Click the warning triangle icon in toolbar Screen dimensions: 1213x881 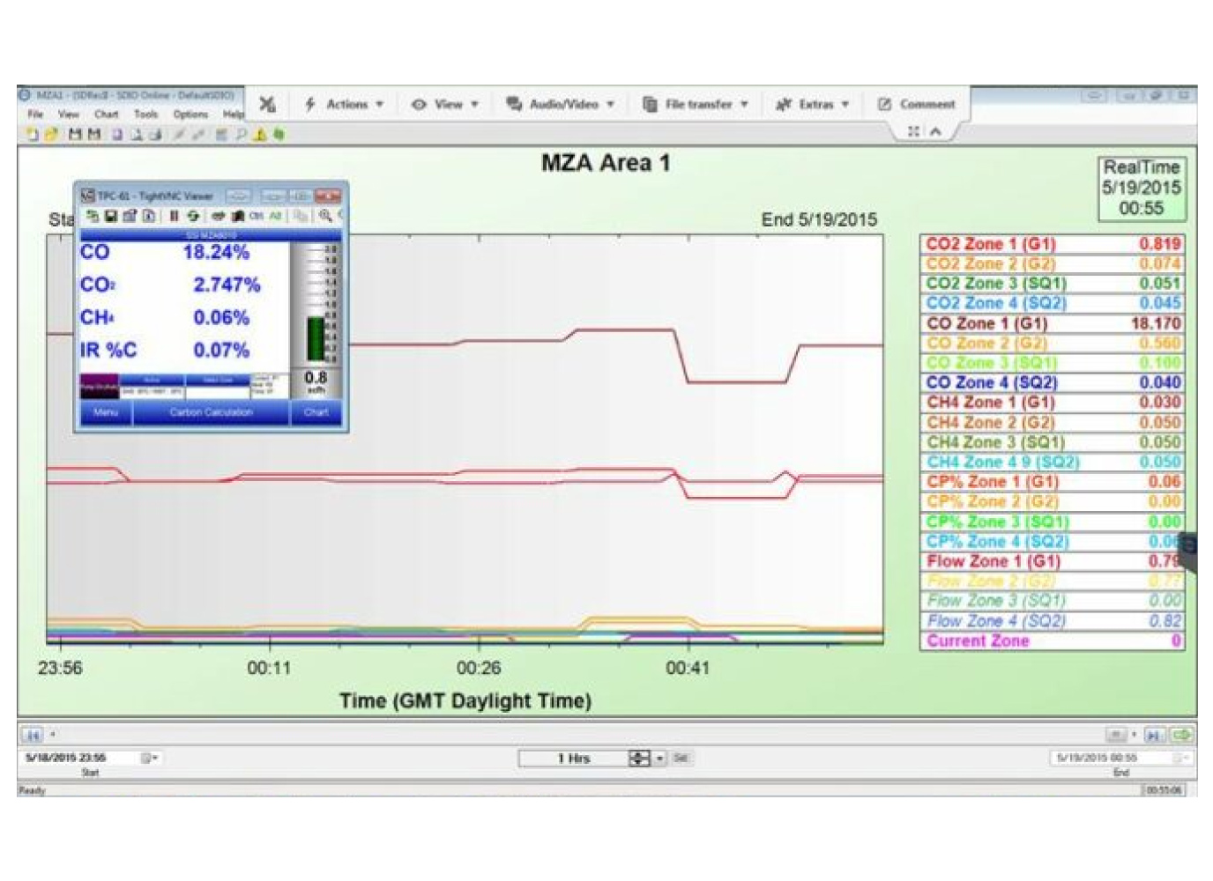260,135
